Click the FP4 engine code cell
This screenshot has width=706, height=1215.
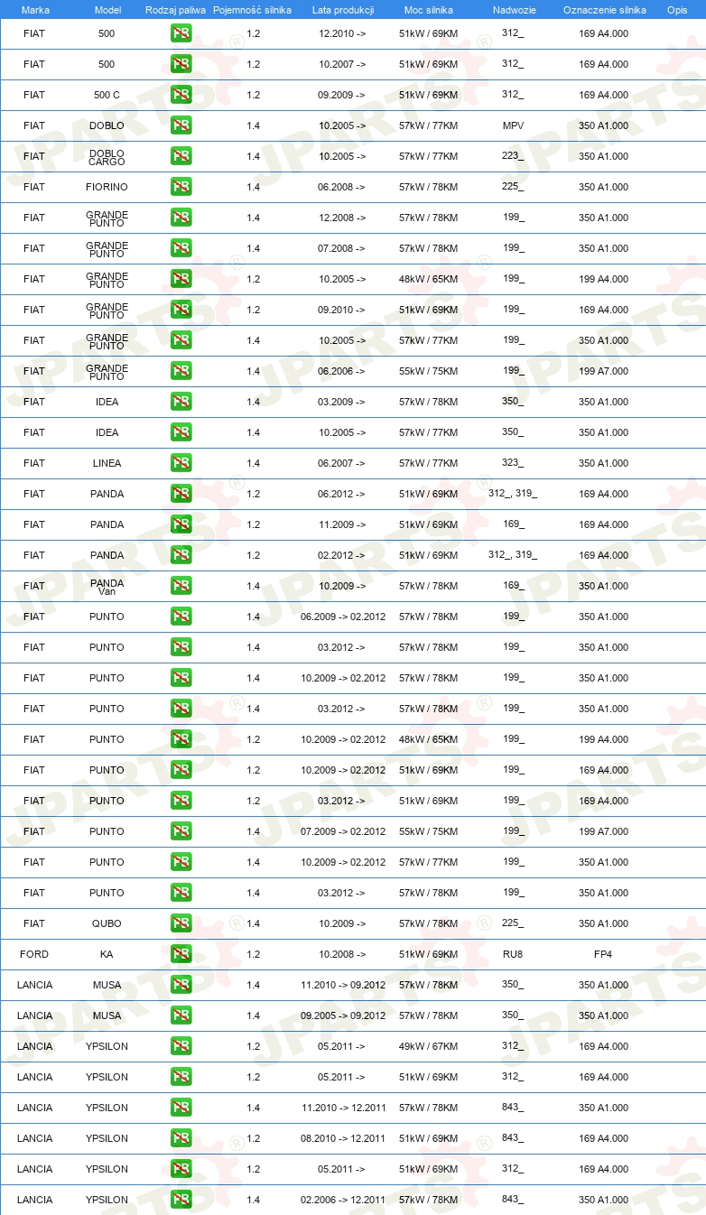click(x=603, y=954)
